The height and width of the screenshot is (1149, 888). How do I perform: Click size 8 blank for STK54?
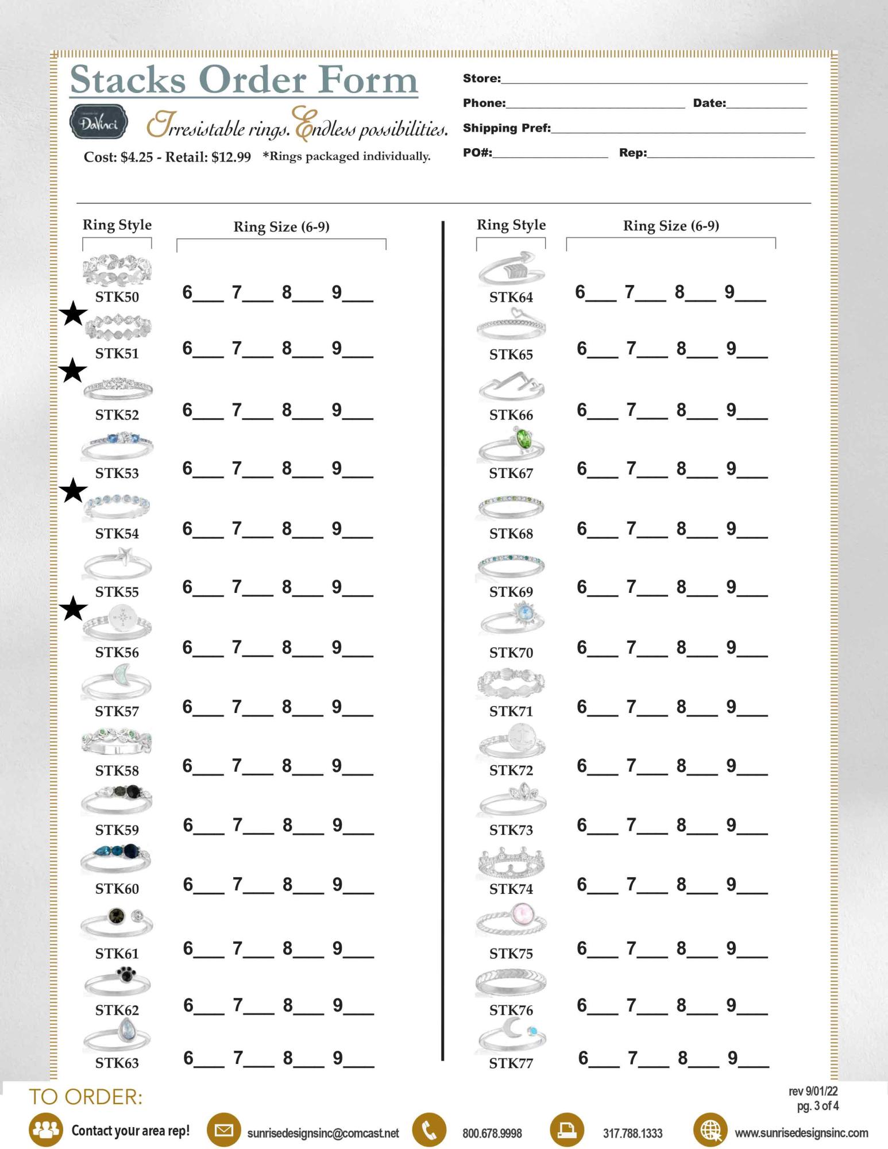click(308, 530)
